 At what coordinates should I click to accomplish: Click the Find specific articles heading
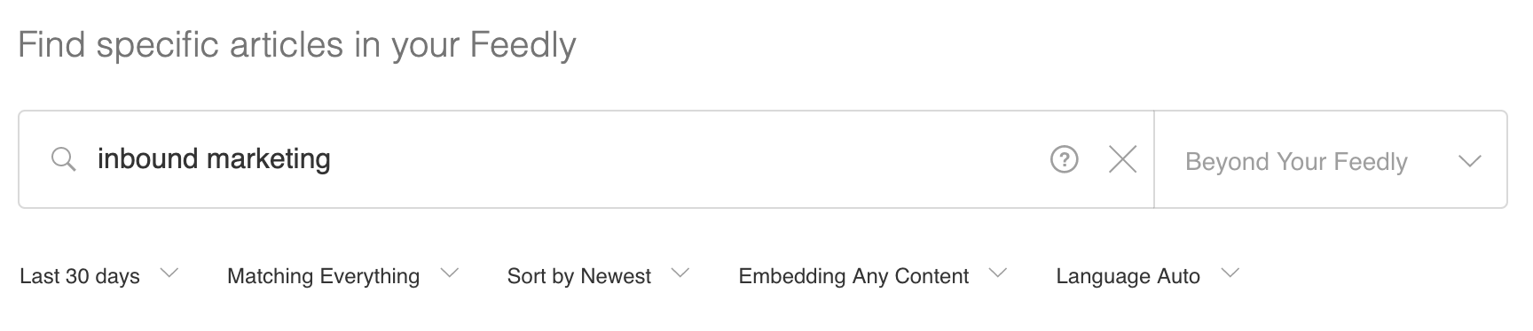click(x=297, y=44)
